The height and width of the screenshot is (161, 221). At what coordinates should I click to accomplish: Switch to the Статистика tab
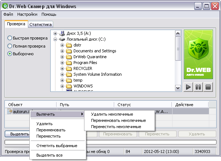click(x=40, y=25)
